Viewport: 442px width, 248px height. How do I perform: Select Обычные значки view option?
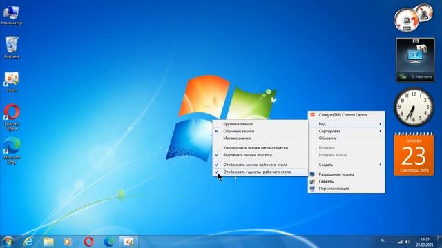(x=260, y=131)
